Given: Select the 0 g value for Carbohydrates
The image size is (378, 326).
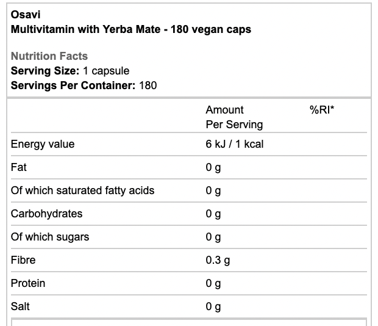Looking at the screenshot, I should pyautogui.click(x=213, y=214).
